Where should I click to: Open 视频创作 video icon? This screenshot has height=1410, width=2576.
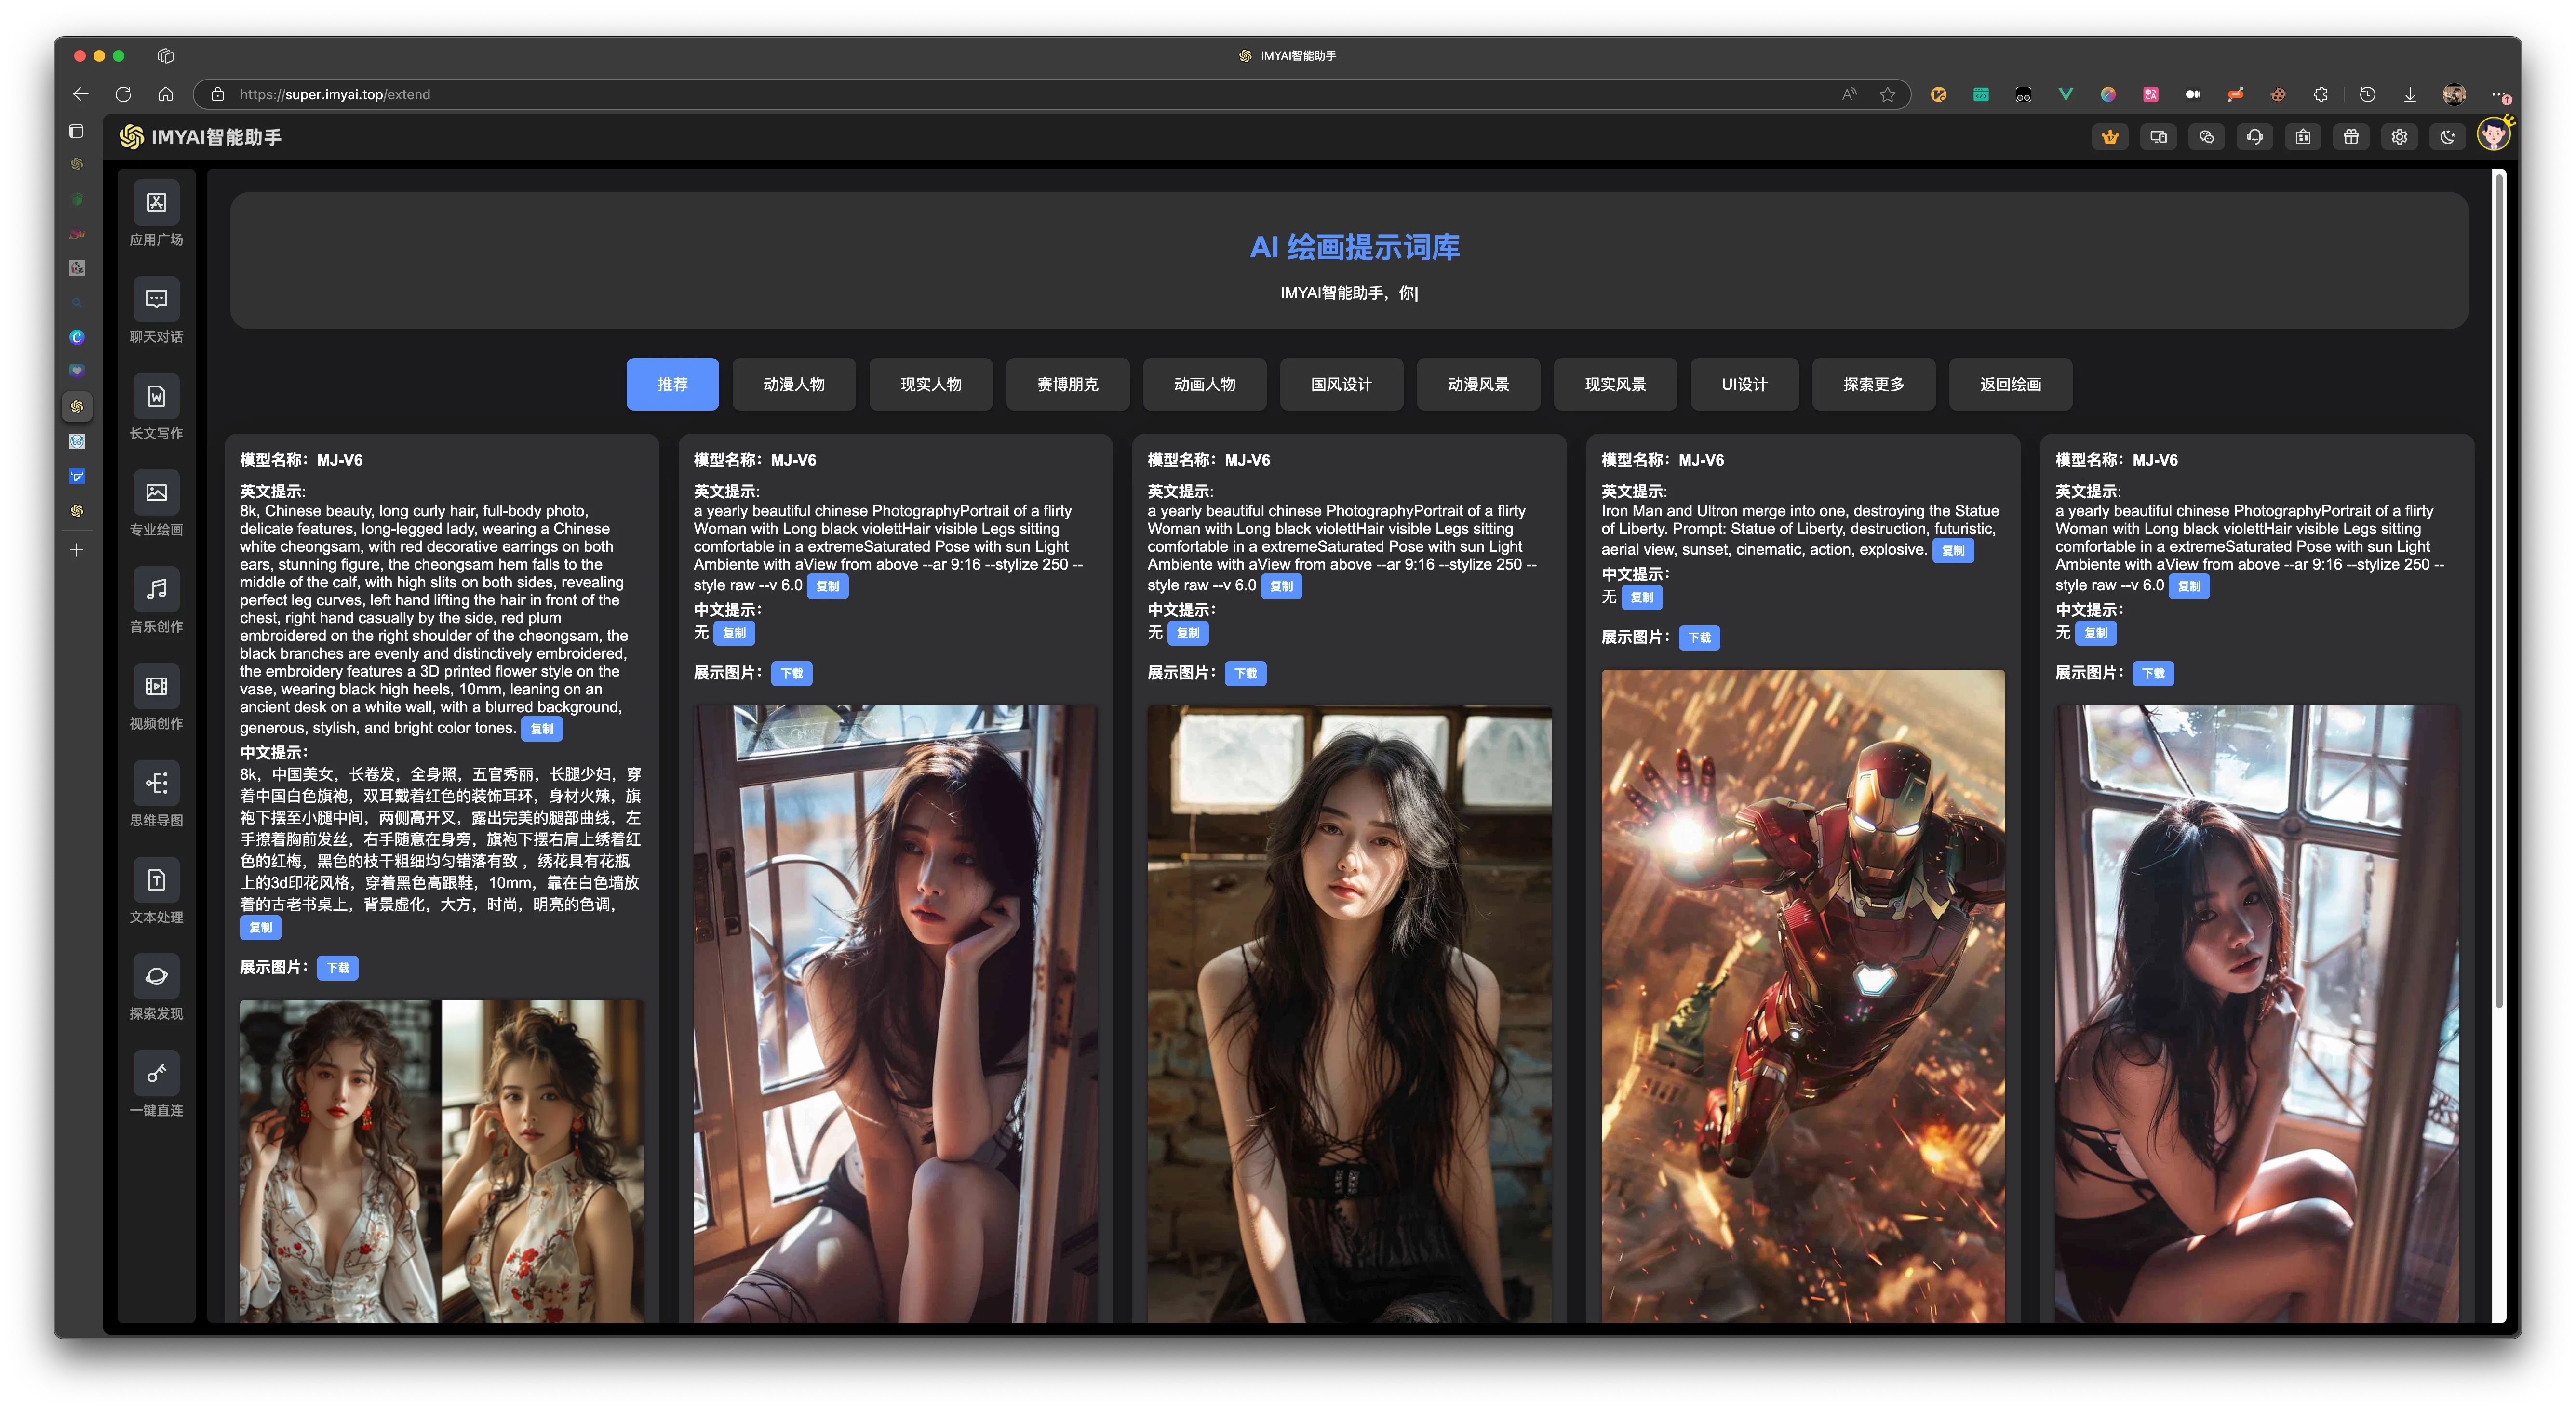[x=156, y=686]
